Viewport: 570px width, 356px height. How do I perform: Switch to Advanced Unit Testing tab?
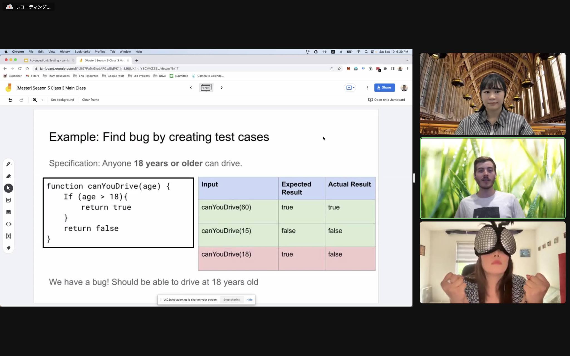pyautogui.click(x=49, y=60)
